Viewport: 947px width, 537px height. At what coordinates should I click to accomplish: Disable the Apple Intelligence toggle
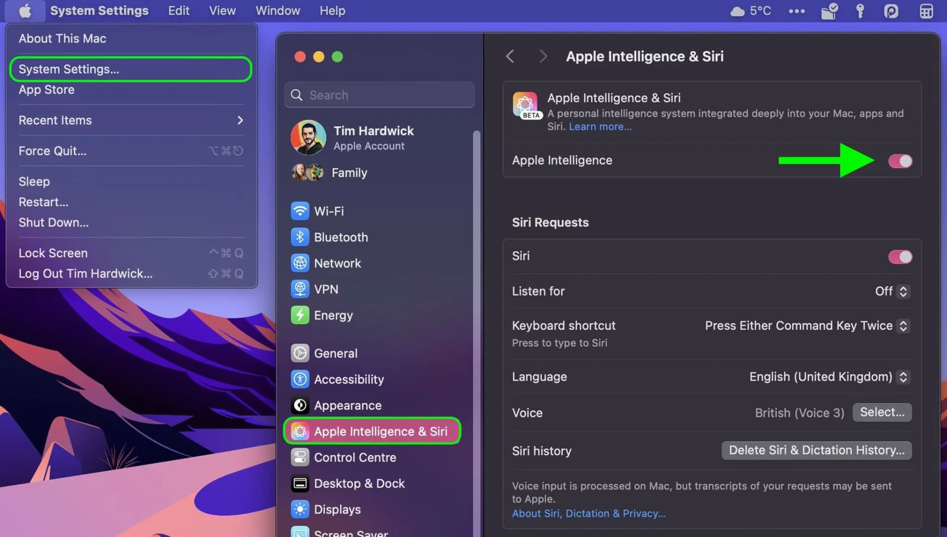pyautogui.click(x=900, y=160)
